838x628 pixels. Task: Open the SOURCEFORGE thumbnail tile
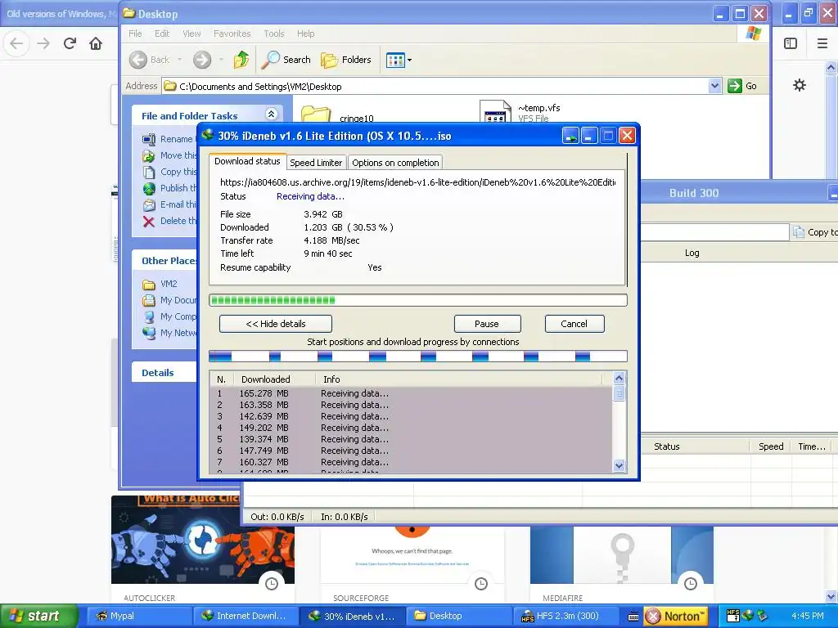(x=412, y=565)
